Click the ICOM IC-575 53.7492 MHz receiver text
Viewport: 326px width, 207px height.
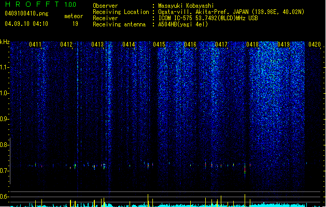click(208, 18)
